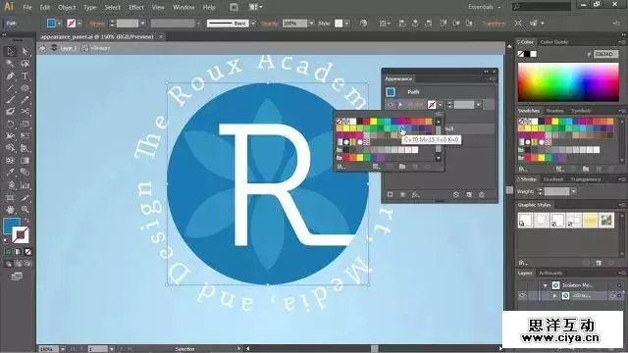Image resolution: width=628 pixels, height=353 pixels.
Task: Click Clear Appearance icon in Appearance panel
Action: 455,194
